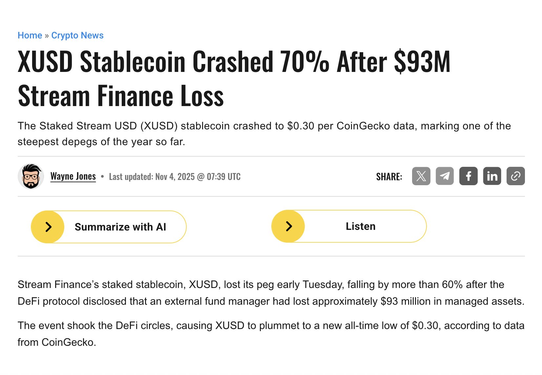The image size is (542, 375).
Task: Click the XUSD Stablecoin Crashed headline
Action: point(234,78)
